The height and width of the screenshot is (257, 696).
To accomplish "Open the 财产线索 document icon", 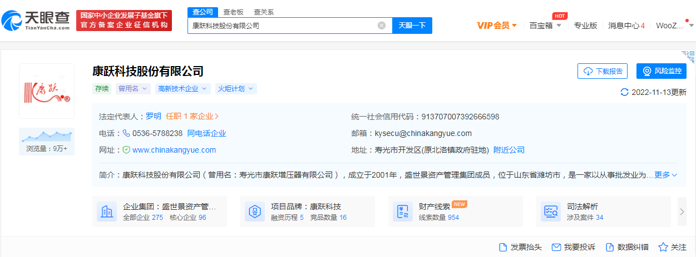I will (402, 211).
